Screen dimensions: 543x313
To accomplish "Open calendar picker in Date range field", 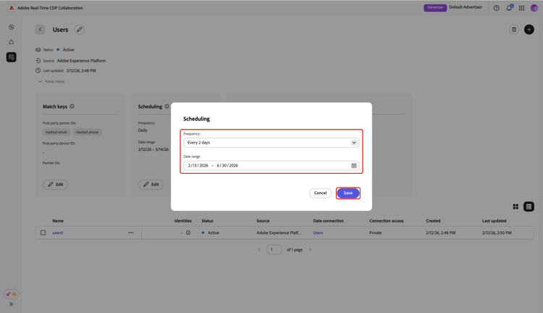I will [x=354, y=165].
